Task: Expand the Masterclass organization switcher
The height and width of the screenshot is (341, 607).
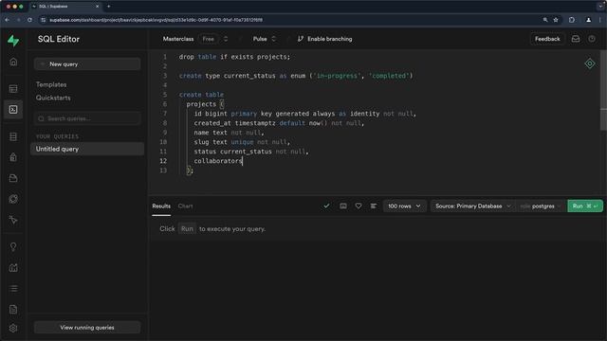Action: pyautogui.click(x=226, y=39)
